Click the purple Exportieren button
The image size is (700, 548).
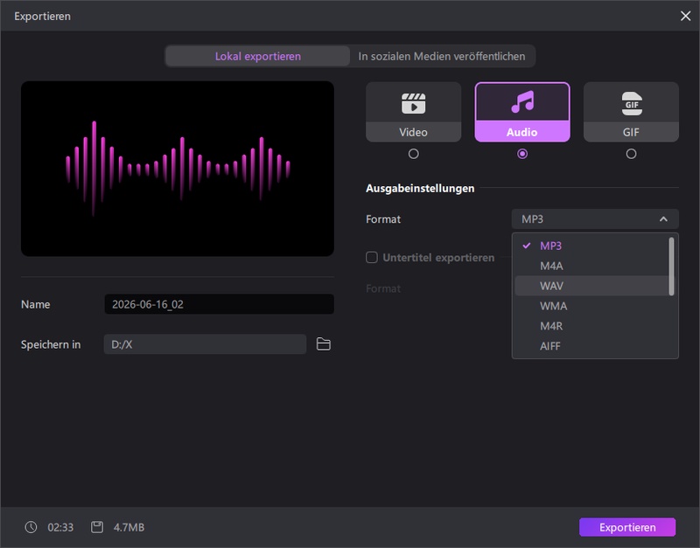pyautogui.click(x=627, y=527)
